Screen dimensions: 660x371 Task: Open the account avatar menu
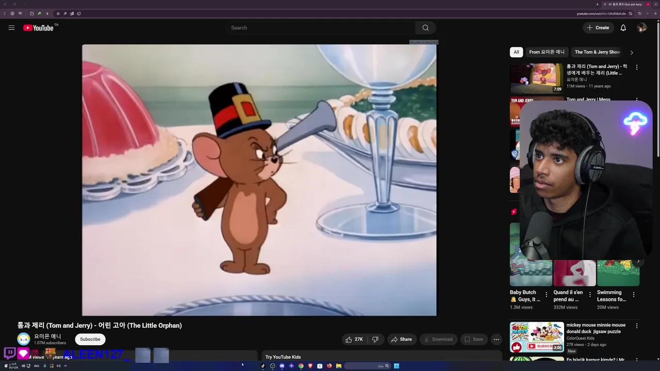[641, 28]
